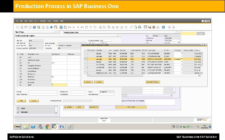Go to Previous Record arrow icon

pyautogui.click(x=74, y=27)
